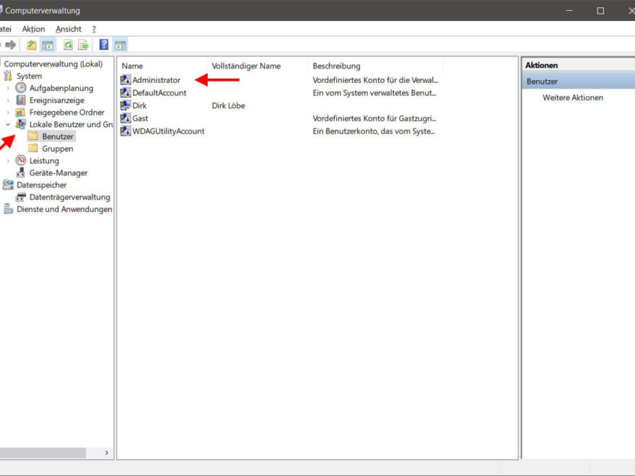Click the Freigegebene Ordner shared folder icon
The height and width of the screenshot is (476, 635).
(20, 112)
